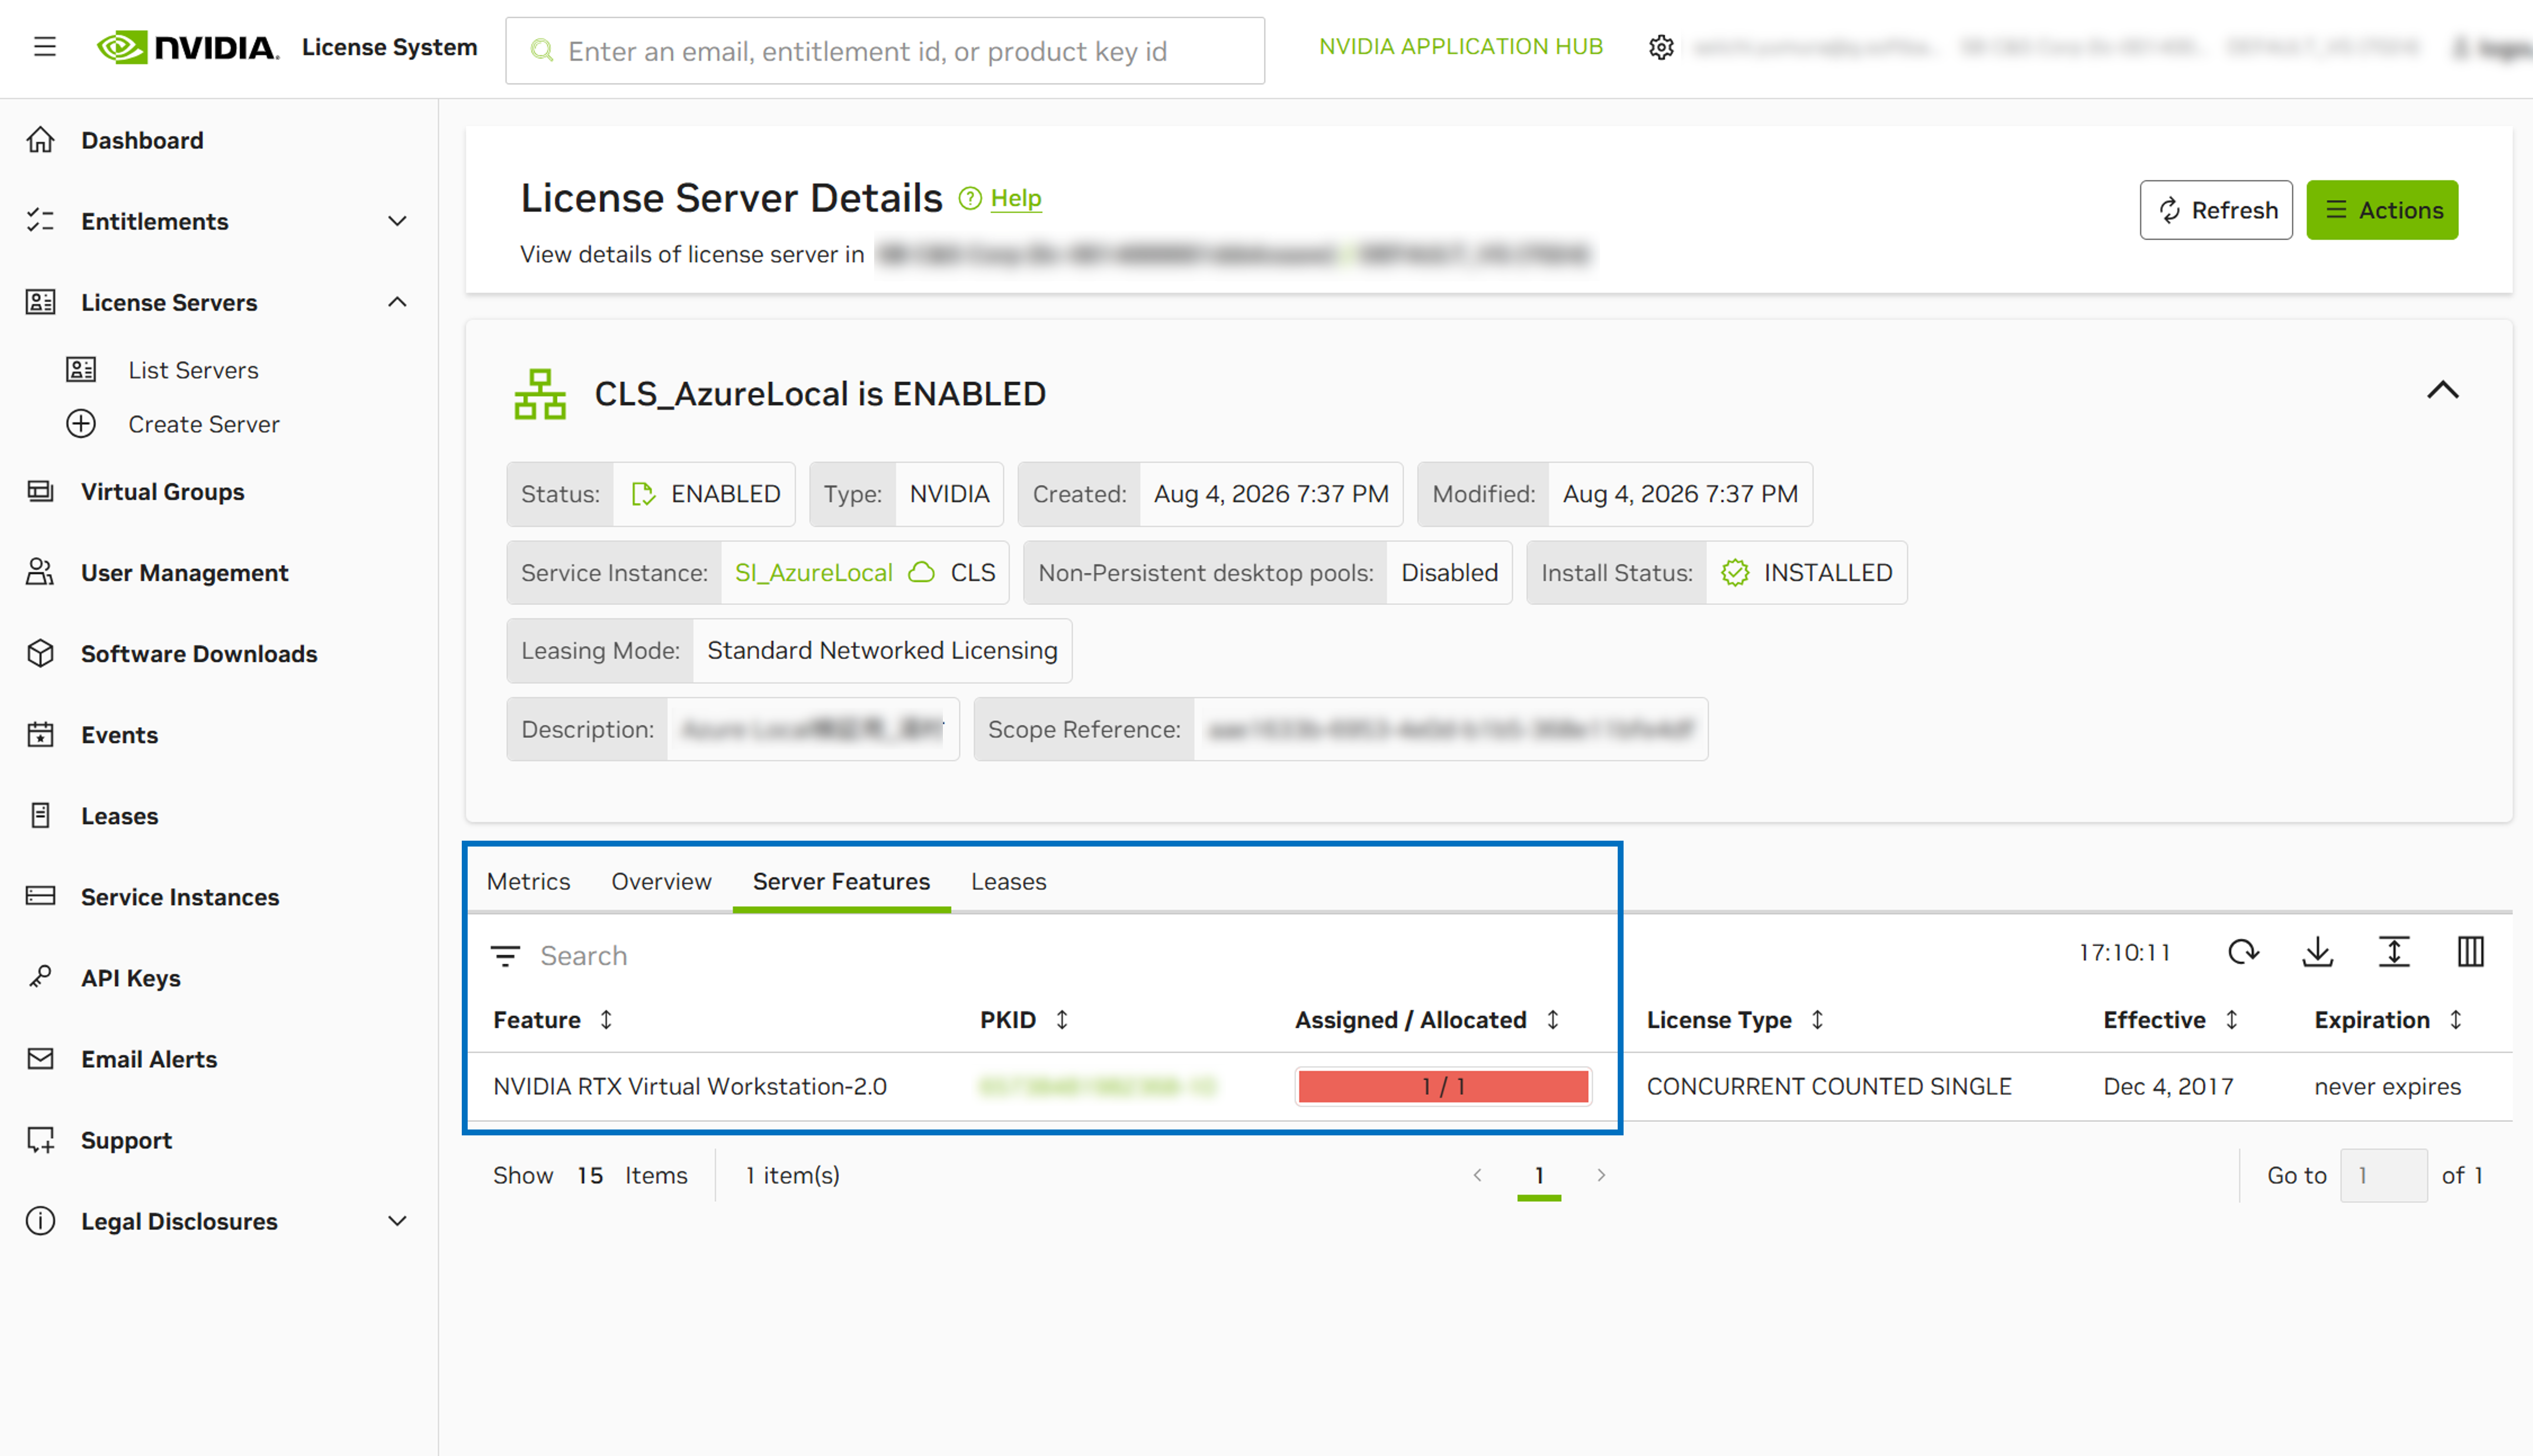2533x1456 pixels.
Task: Click the Go to page number field
Action: [x=2383, y=1175]
